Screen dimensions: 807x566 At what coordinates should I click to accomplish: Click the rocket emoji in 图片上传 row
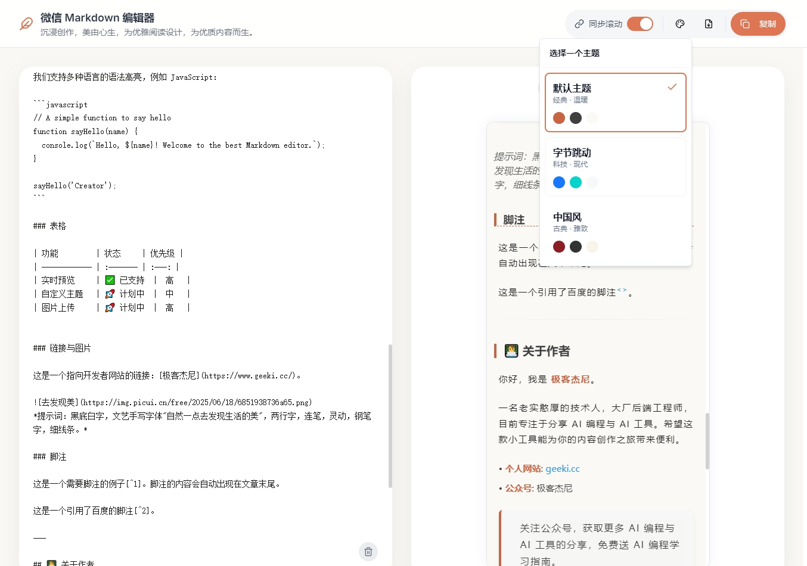110,307
